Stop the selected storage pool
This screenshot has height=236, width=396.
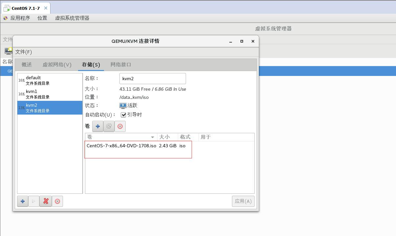pyautogui.click(x=57, y=201)
